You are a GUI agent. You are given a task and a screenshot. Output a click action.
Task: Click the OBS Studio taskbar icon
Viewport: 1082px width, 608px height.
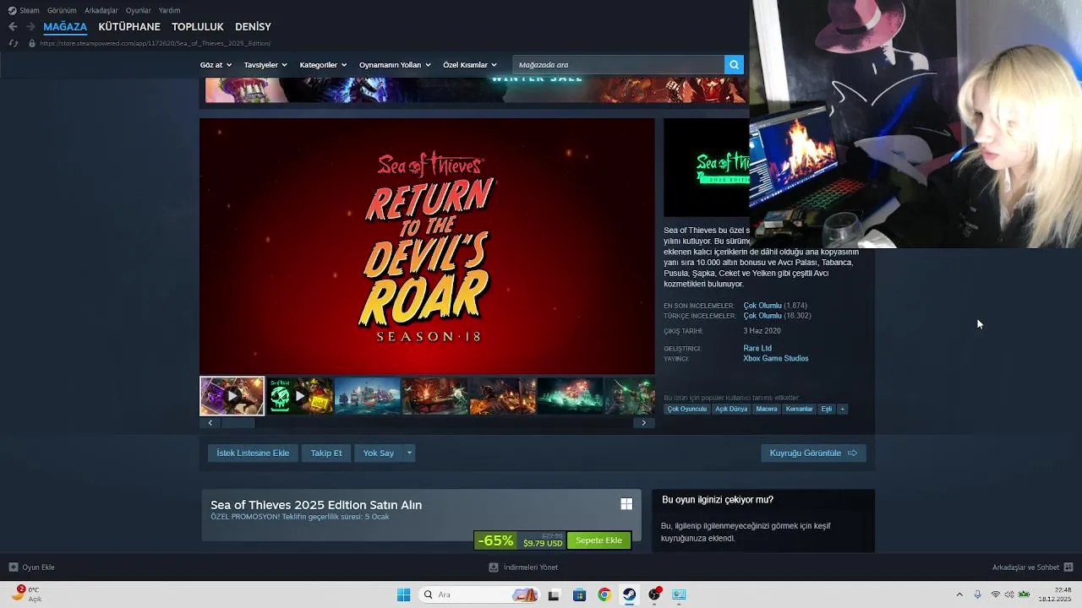tap(654, 594)
